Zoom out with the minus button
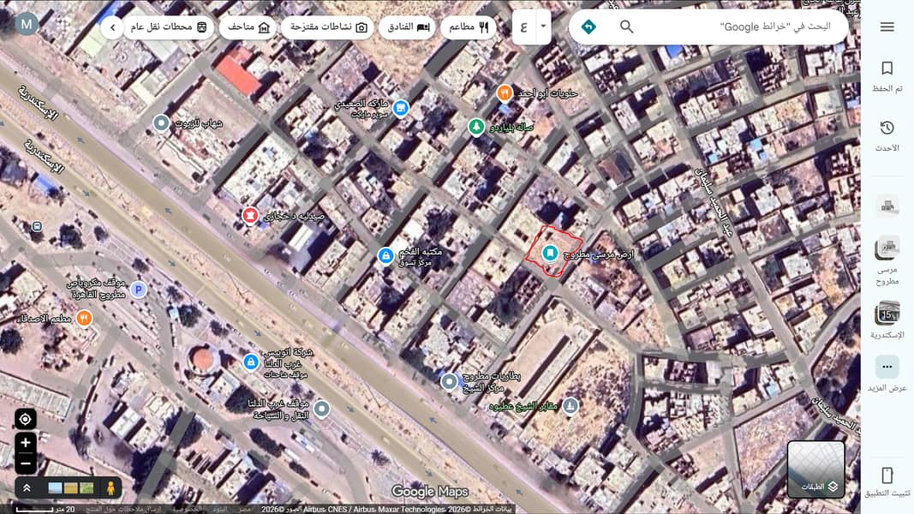 point(25,463)
